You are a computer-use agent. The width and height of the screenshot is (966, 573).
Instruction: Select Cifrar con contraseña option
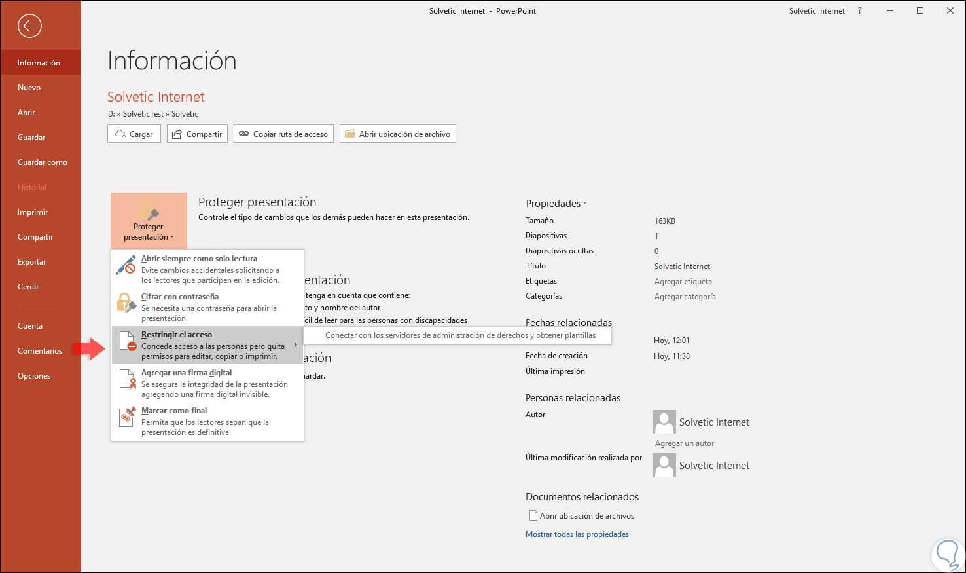(207, 307)
